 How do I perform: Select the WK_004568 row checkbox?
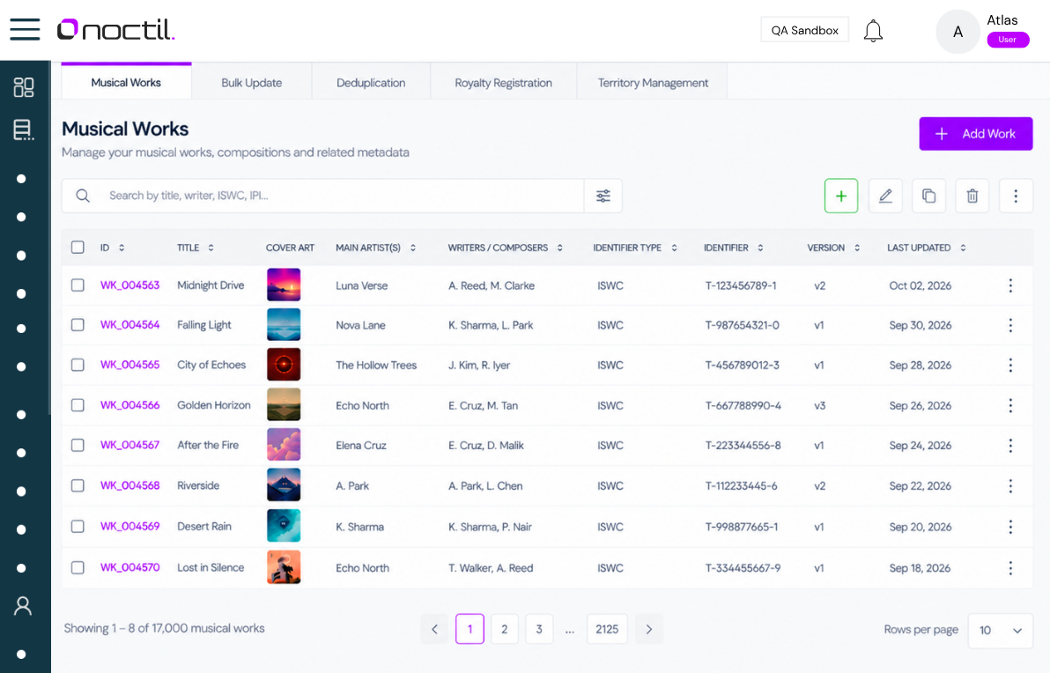(x=78, y=485)
